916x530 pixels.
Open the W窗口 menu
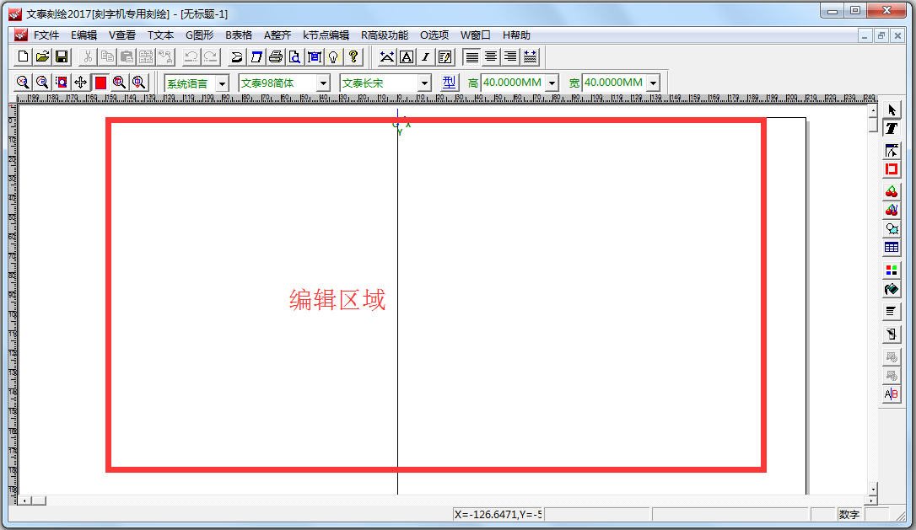click(x=476, y=35)
